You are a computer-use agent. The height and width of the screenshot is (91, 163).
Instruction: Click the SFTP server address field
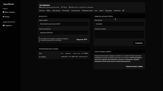coord(64,24)
